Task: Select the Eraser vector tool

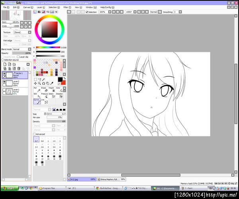Action: point(45,90)
